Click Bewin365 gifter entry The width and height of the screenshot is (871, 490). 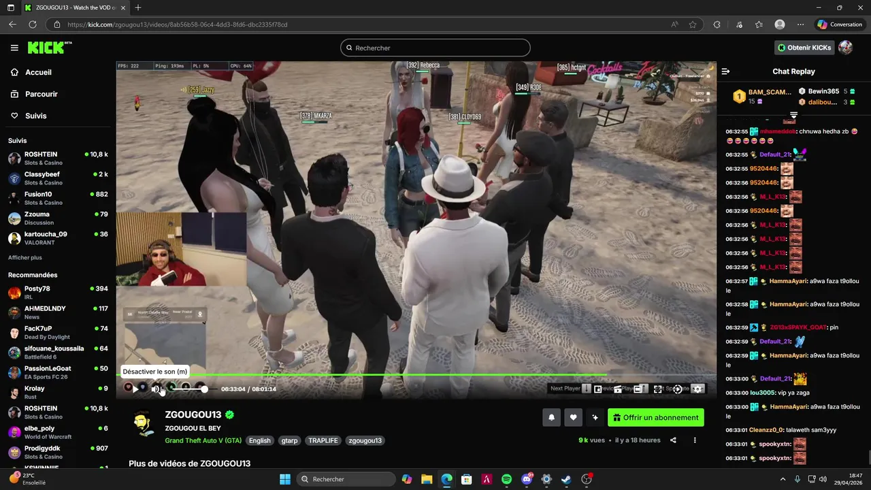(827, 91)
